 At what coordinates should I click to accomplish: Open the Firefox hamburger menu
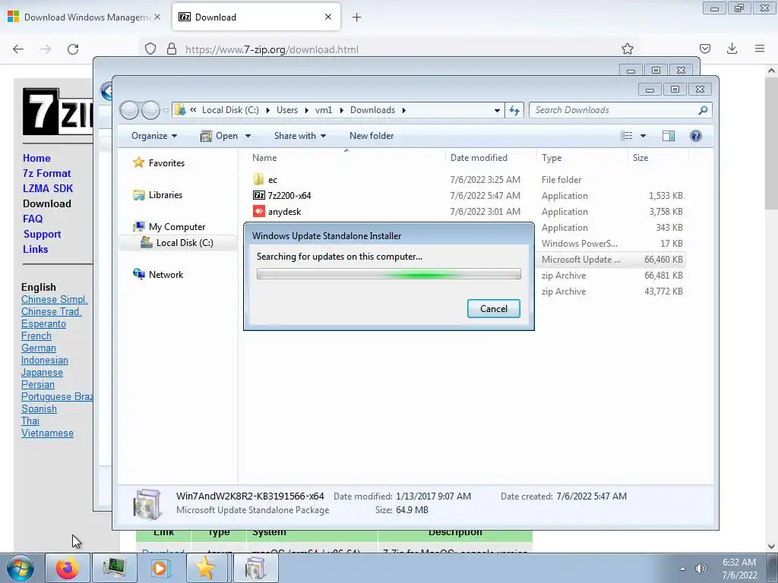[x=760, y=49]
